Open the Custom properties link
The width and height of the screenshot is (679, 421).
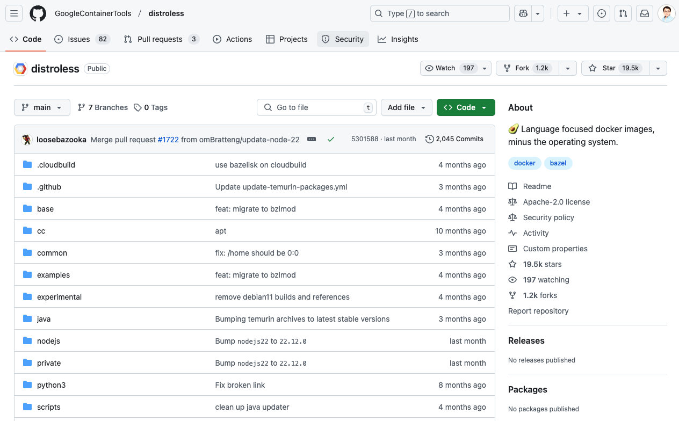pos(548,249)
